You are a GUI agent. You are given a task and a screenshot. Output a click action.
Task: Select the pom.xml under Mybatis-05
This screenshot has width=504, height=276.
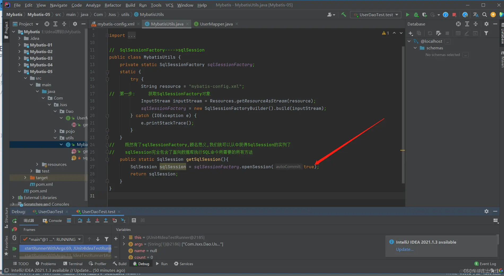(x=44, y=184)
